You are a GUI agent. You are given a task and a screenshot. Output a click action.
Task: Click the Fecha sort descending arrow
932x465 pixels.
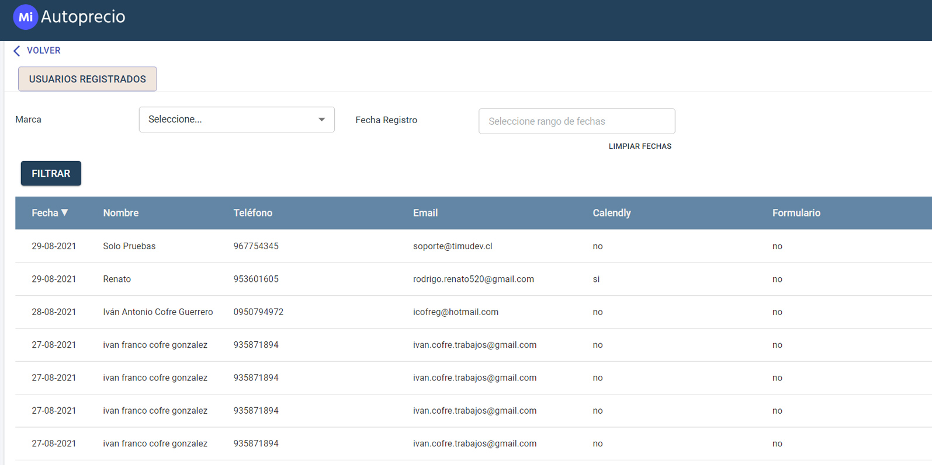pos(65,213)
